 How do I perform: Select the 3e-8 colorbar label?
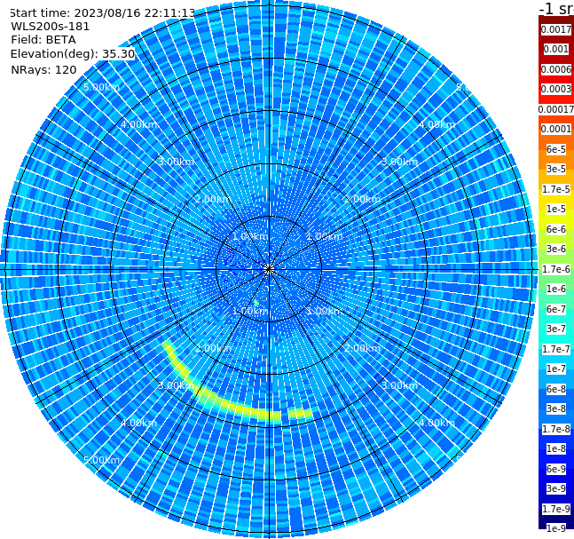coord(556,408)
